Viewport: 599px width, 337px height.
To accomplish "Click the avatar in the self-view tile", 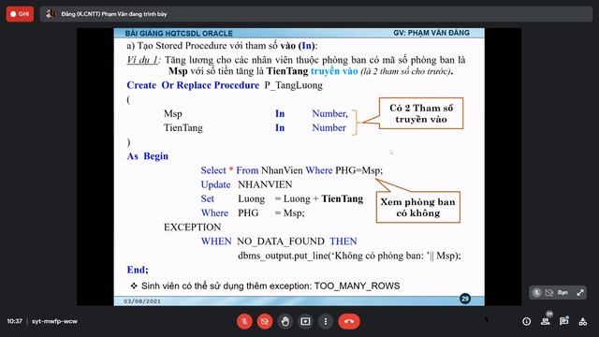I will coord(536,293).
